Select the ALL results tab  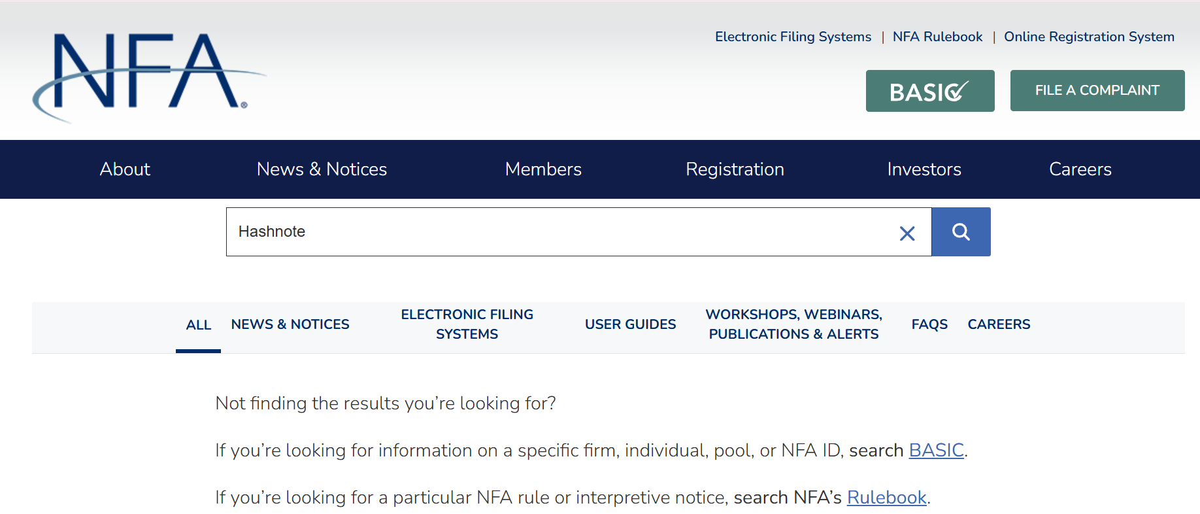point(199,325)
